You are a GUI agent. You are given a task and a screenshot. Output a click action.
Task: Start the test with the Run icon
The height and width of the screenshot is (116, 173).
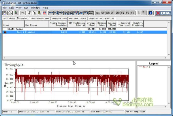coord(16,13)
